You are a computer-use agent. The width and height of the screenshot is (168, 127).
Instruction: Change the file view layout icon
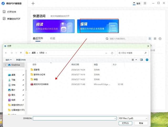click(x=133, y=60)
